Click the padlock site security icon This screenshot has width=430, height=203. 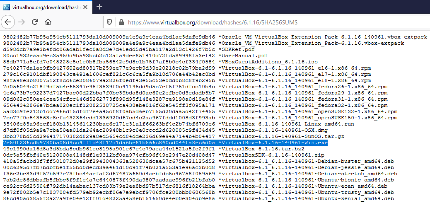click(121, 22)
